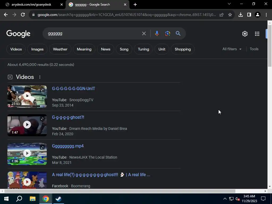Start voice search with microphone

point(157,33)
